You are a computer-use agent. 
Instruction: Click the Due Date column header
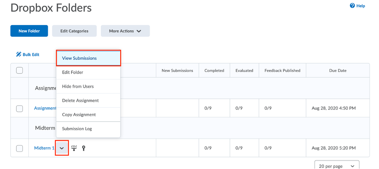[338, 70]
